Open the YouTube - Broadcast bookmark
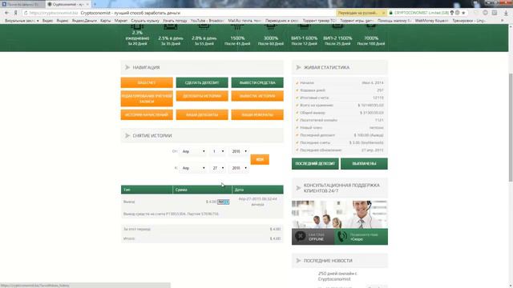The image size is (513, 288). pos(207,21)
